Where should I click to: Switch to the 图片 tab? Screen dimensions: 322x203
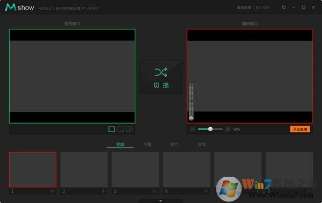pyautogui.click(x=174, y=145)
